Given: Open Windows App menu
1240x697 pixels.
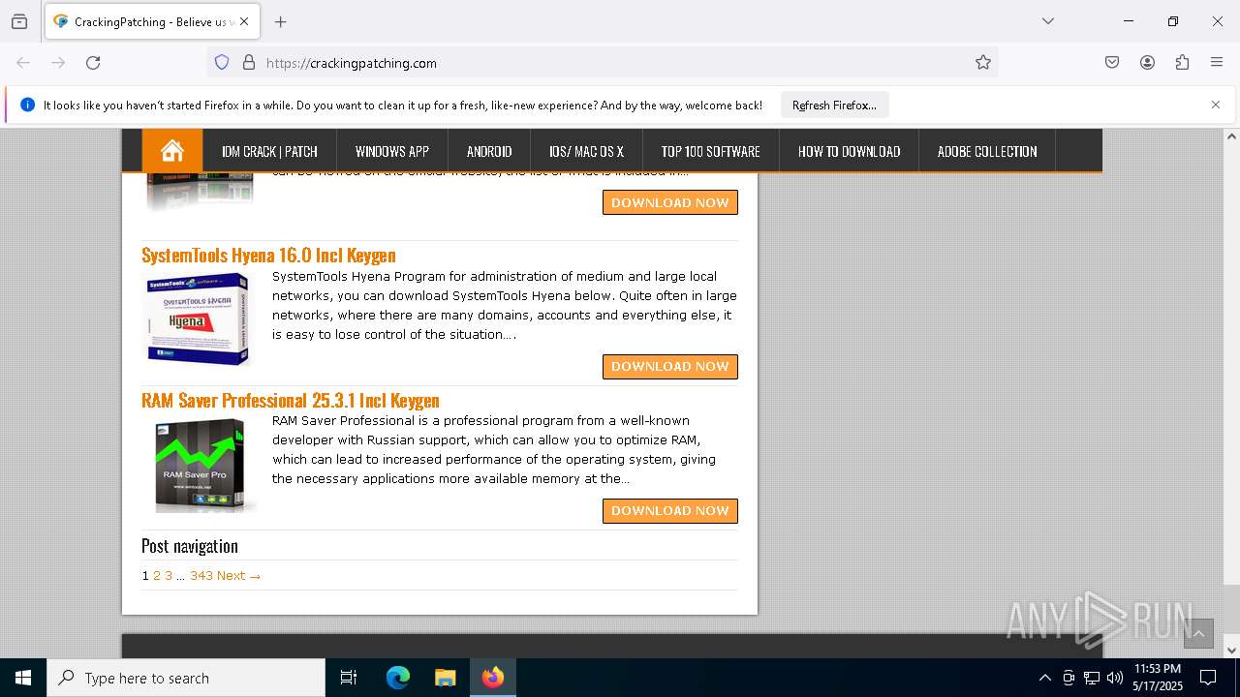Looking at the screenshot, I should (392, 151).
